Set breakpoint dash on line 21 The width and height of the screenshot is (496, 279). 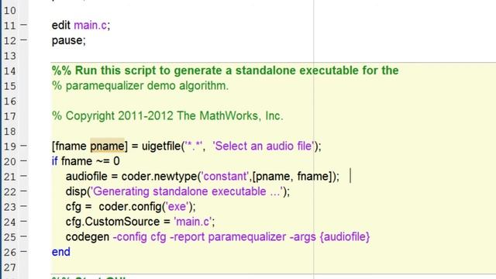point(24,176)
